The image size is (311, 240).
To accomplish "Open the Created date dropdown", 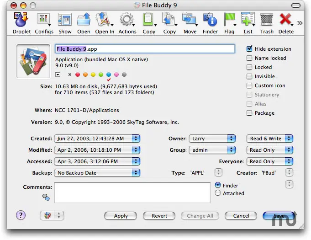I will click(97, 139).
